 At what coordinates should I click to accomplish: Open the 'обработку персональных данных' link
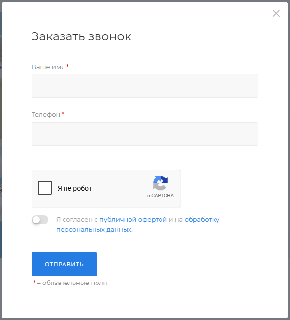click(137, 225)
